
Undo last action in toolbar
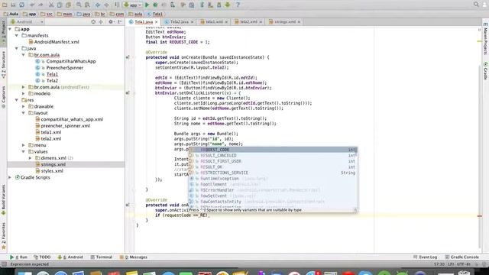click(x=32, y=5)
